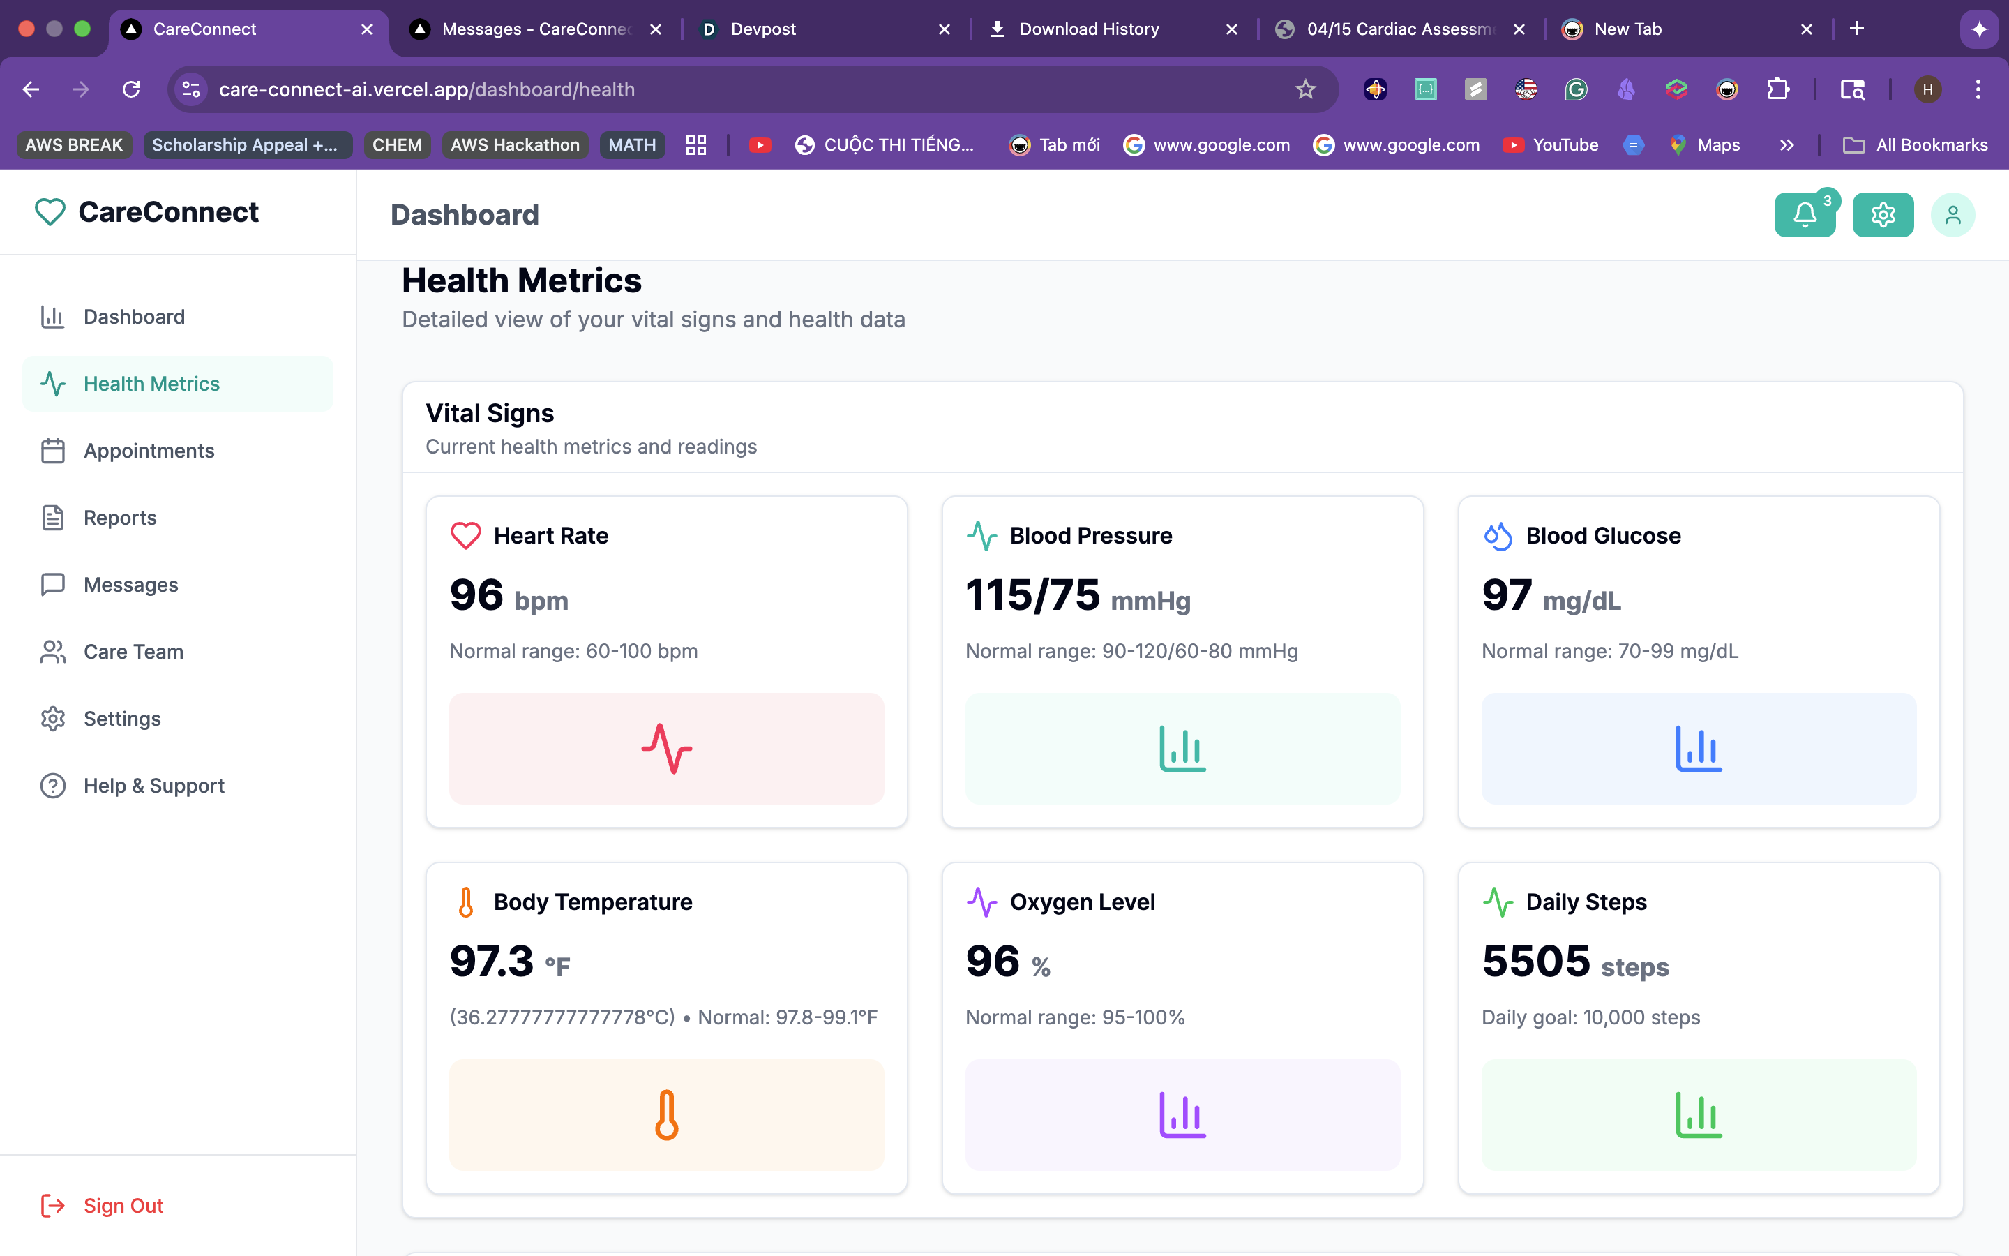Select Care Team sidebar item
Image resolution: width=2009 pixels, height=1256 pixels.
pyautogui.click(x=133, y=651)
